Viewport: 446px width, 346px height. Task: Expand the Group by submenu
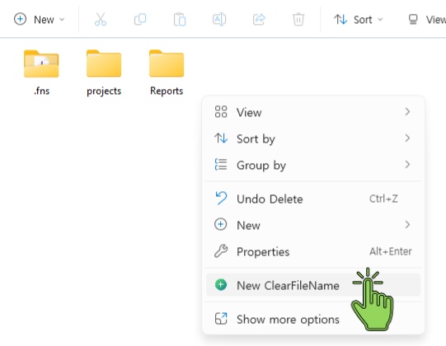[x=313, y=165]
